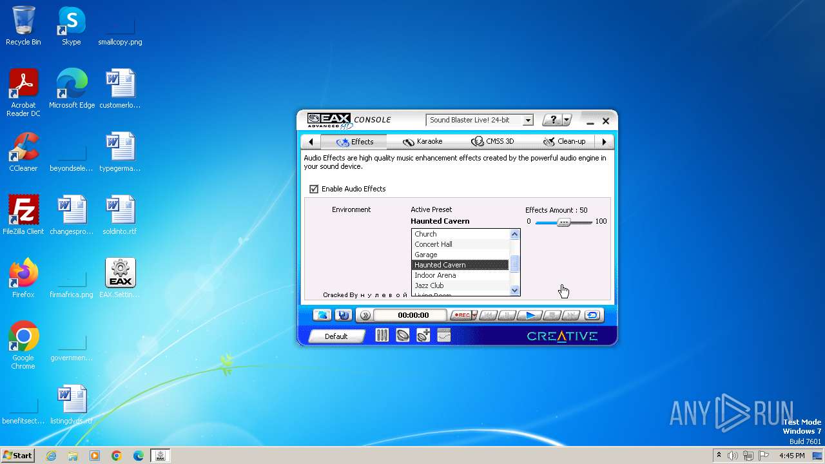Open the Firefox desktop shortcut
The height and width of the screenshot is (464, 825).
23,278
